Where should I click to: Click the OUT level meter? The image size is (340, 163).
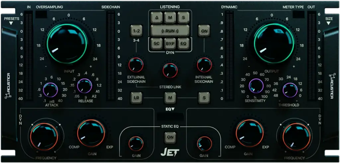pos(311,56)
